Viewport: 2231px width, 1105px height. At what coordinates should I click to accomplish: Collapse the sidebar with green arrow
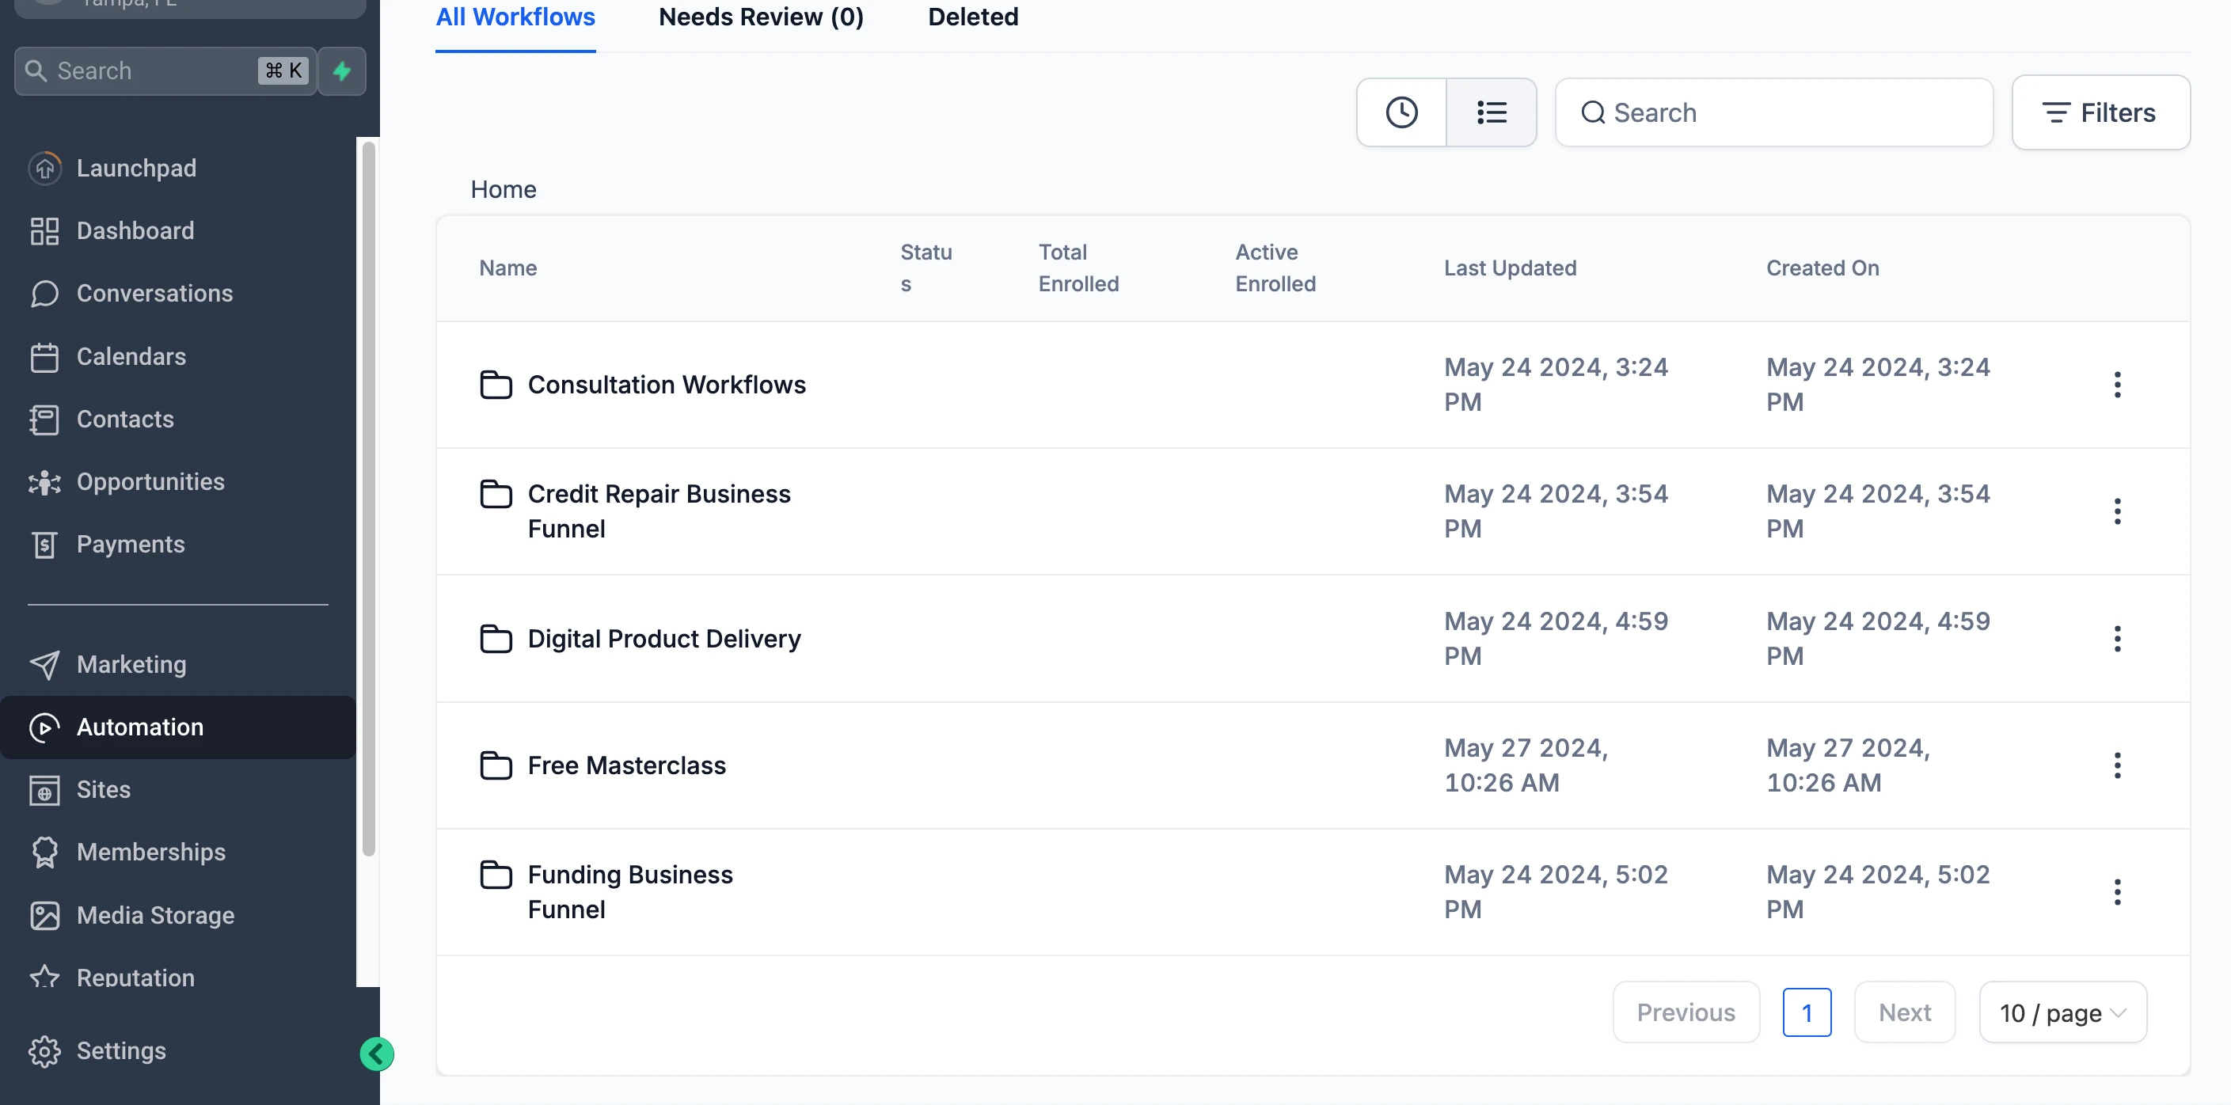pyautogui.click(x=377, y=1054)
